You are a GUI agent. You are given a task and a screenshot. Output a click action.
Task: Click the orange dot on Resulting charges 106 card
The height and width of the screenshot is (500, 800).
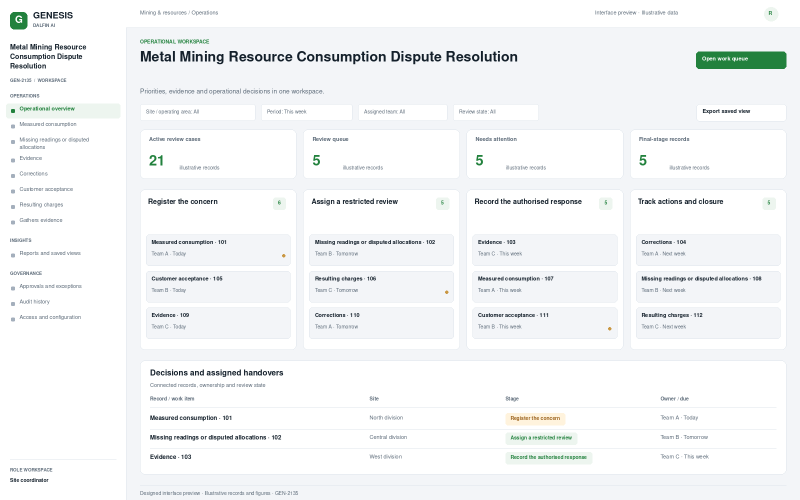pos(446,292)
